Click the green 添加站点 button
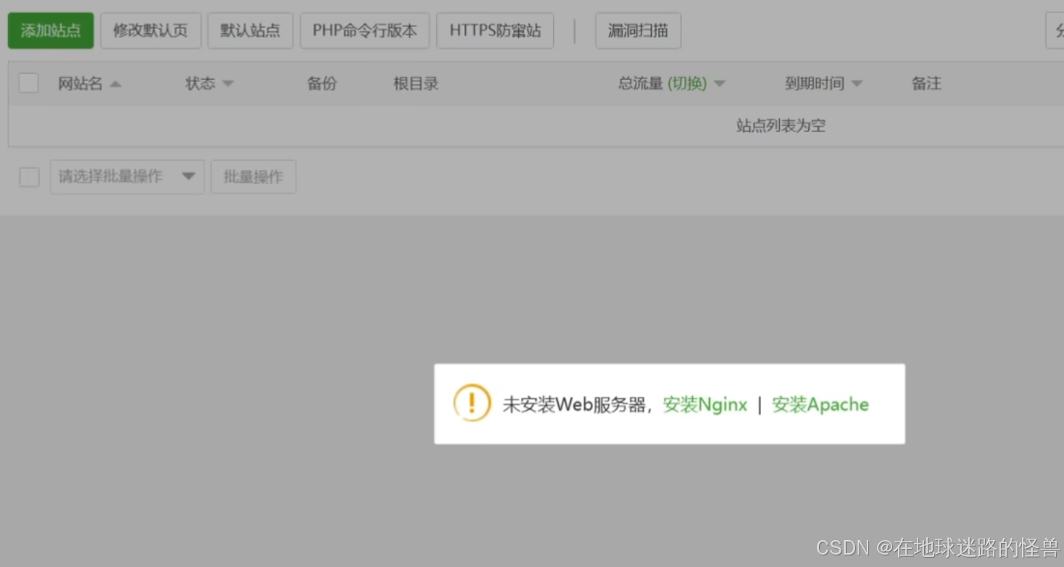 tap(51, 30)
